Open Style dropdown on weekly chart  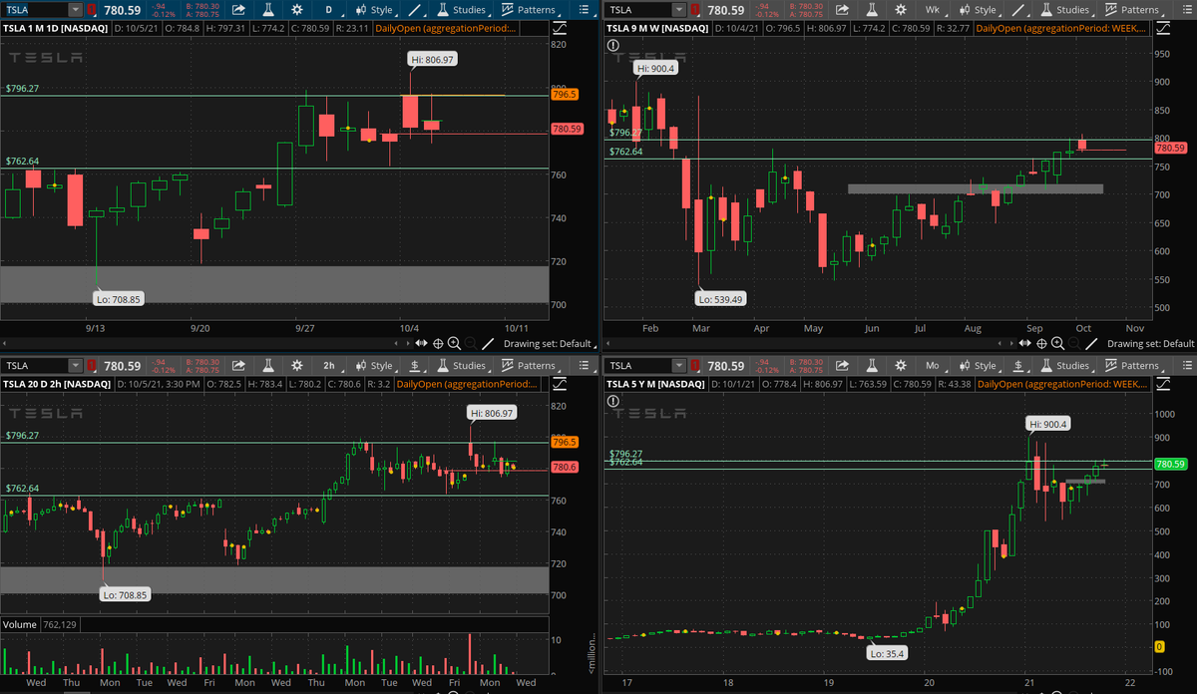(979, 9)
